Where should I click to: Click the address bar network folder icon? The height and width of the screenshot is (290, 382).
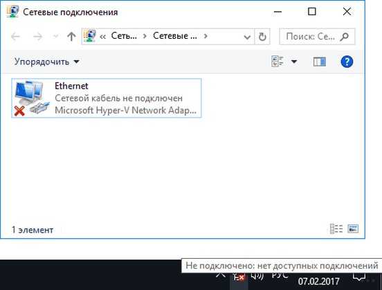pyautogui.click(x=89, y=36)
